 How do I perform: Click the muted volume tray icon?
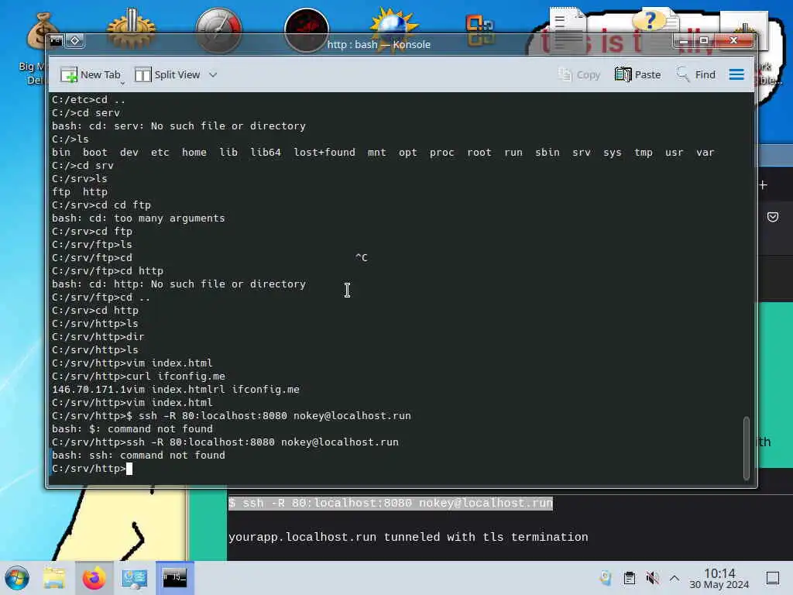[x=652, y=578]
